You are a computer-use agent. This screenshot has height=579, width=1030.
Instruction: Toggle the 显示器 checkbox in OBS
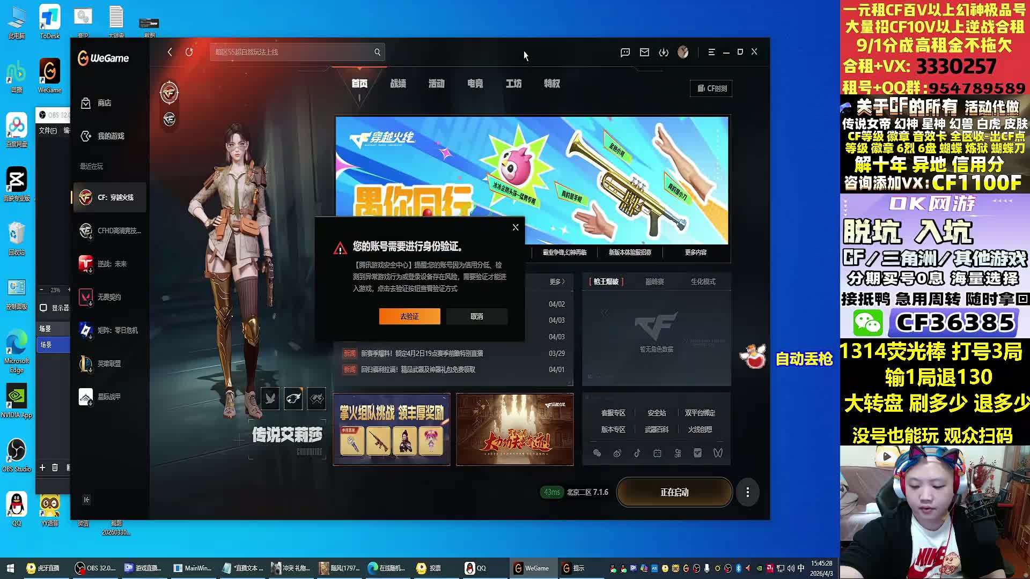[x=43, y=308]
